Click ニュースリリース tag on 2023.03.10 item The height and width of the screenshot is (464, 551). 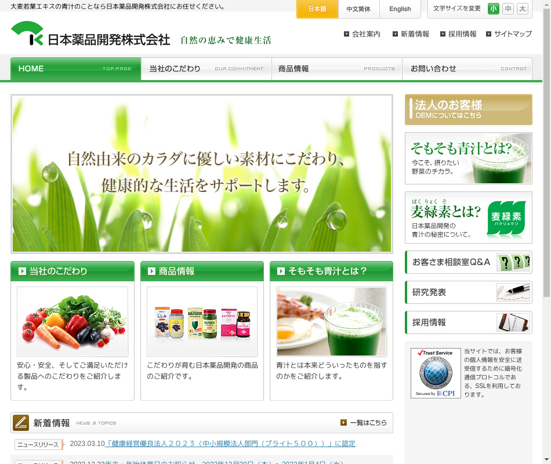pyautogui.click(x=39, y=445)
